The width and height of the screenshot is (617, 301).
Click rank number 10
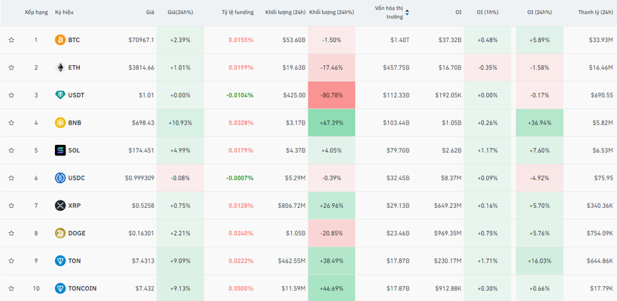point(36,288)
